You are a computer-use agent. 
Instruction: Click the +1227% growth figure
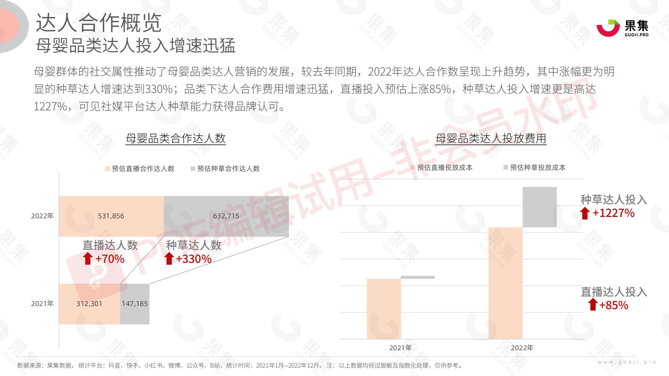point(614,213)
